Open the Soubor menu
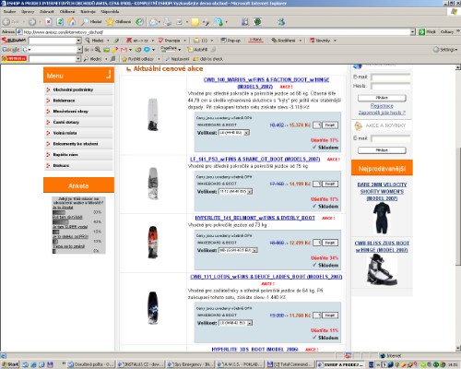 (9, 11)
